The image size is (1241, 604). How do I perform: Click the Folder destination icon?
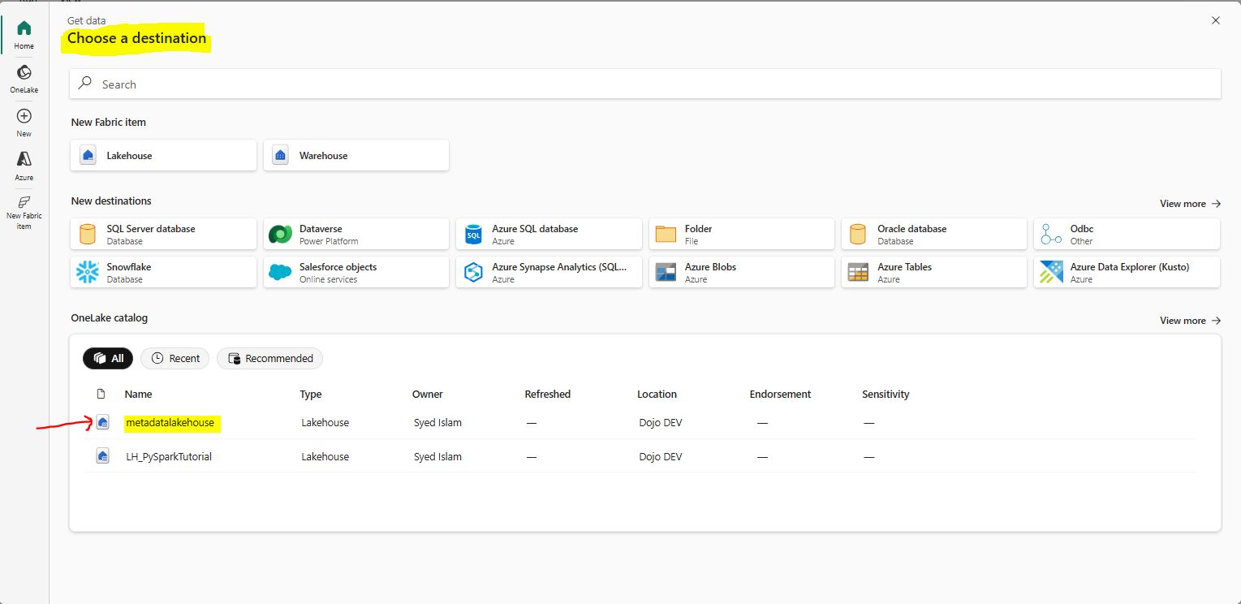point(666,235)
